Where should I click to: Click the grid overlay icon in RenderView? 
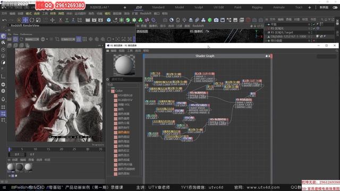coord(84,39)
